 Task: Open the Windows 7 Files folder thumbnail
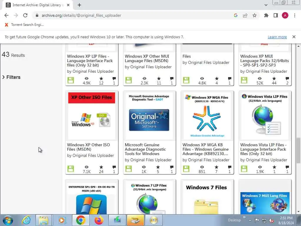point(207,198)
